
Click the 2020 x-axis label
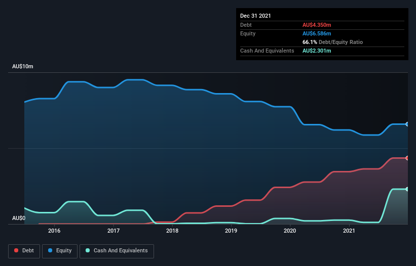(290, 231)
